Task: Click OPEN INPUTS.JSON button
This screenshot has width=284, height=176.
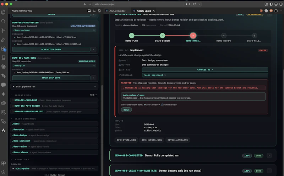Action: pyautogui.click(x=152, y=140)
